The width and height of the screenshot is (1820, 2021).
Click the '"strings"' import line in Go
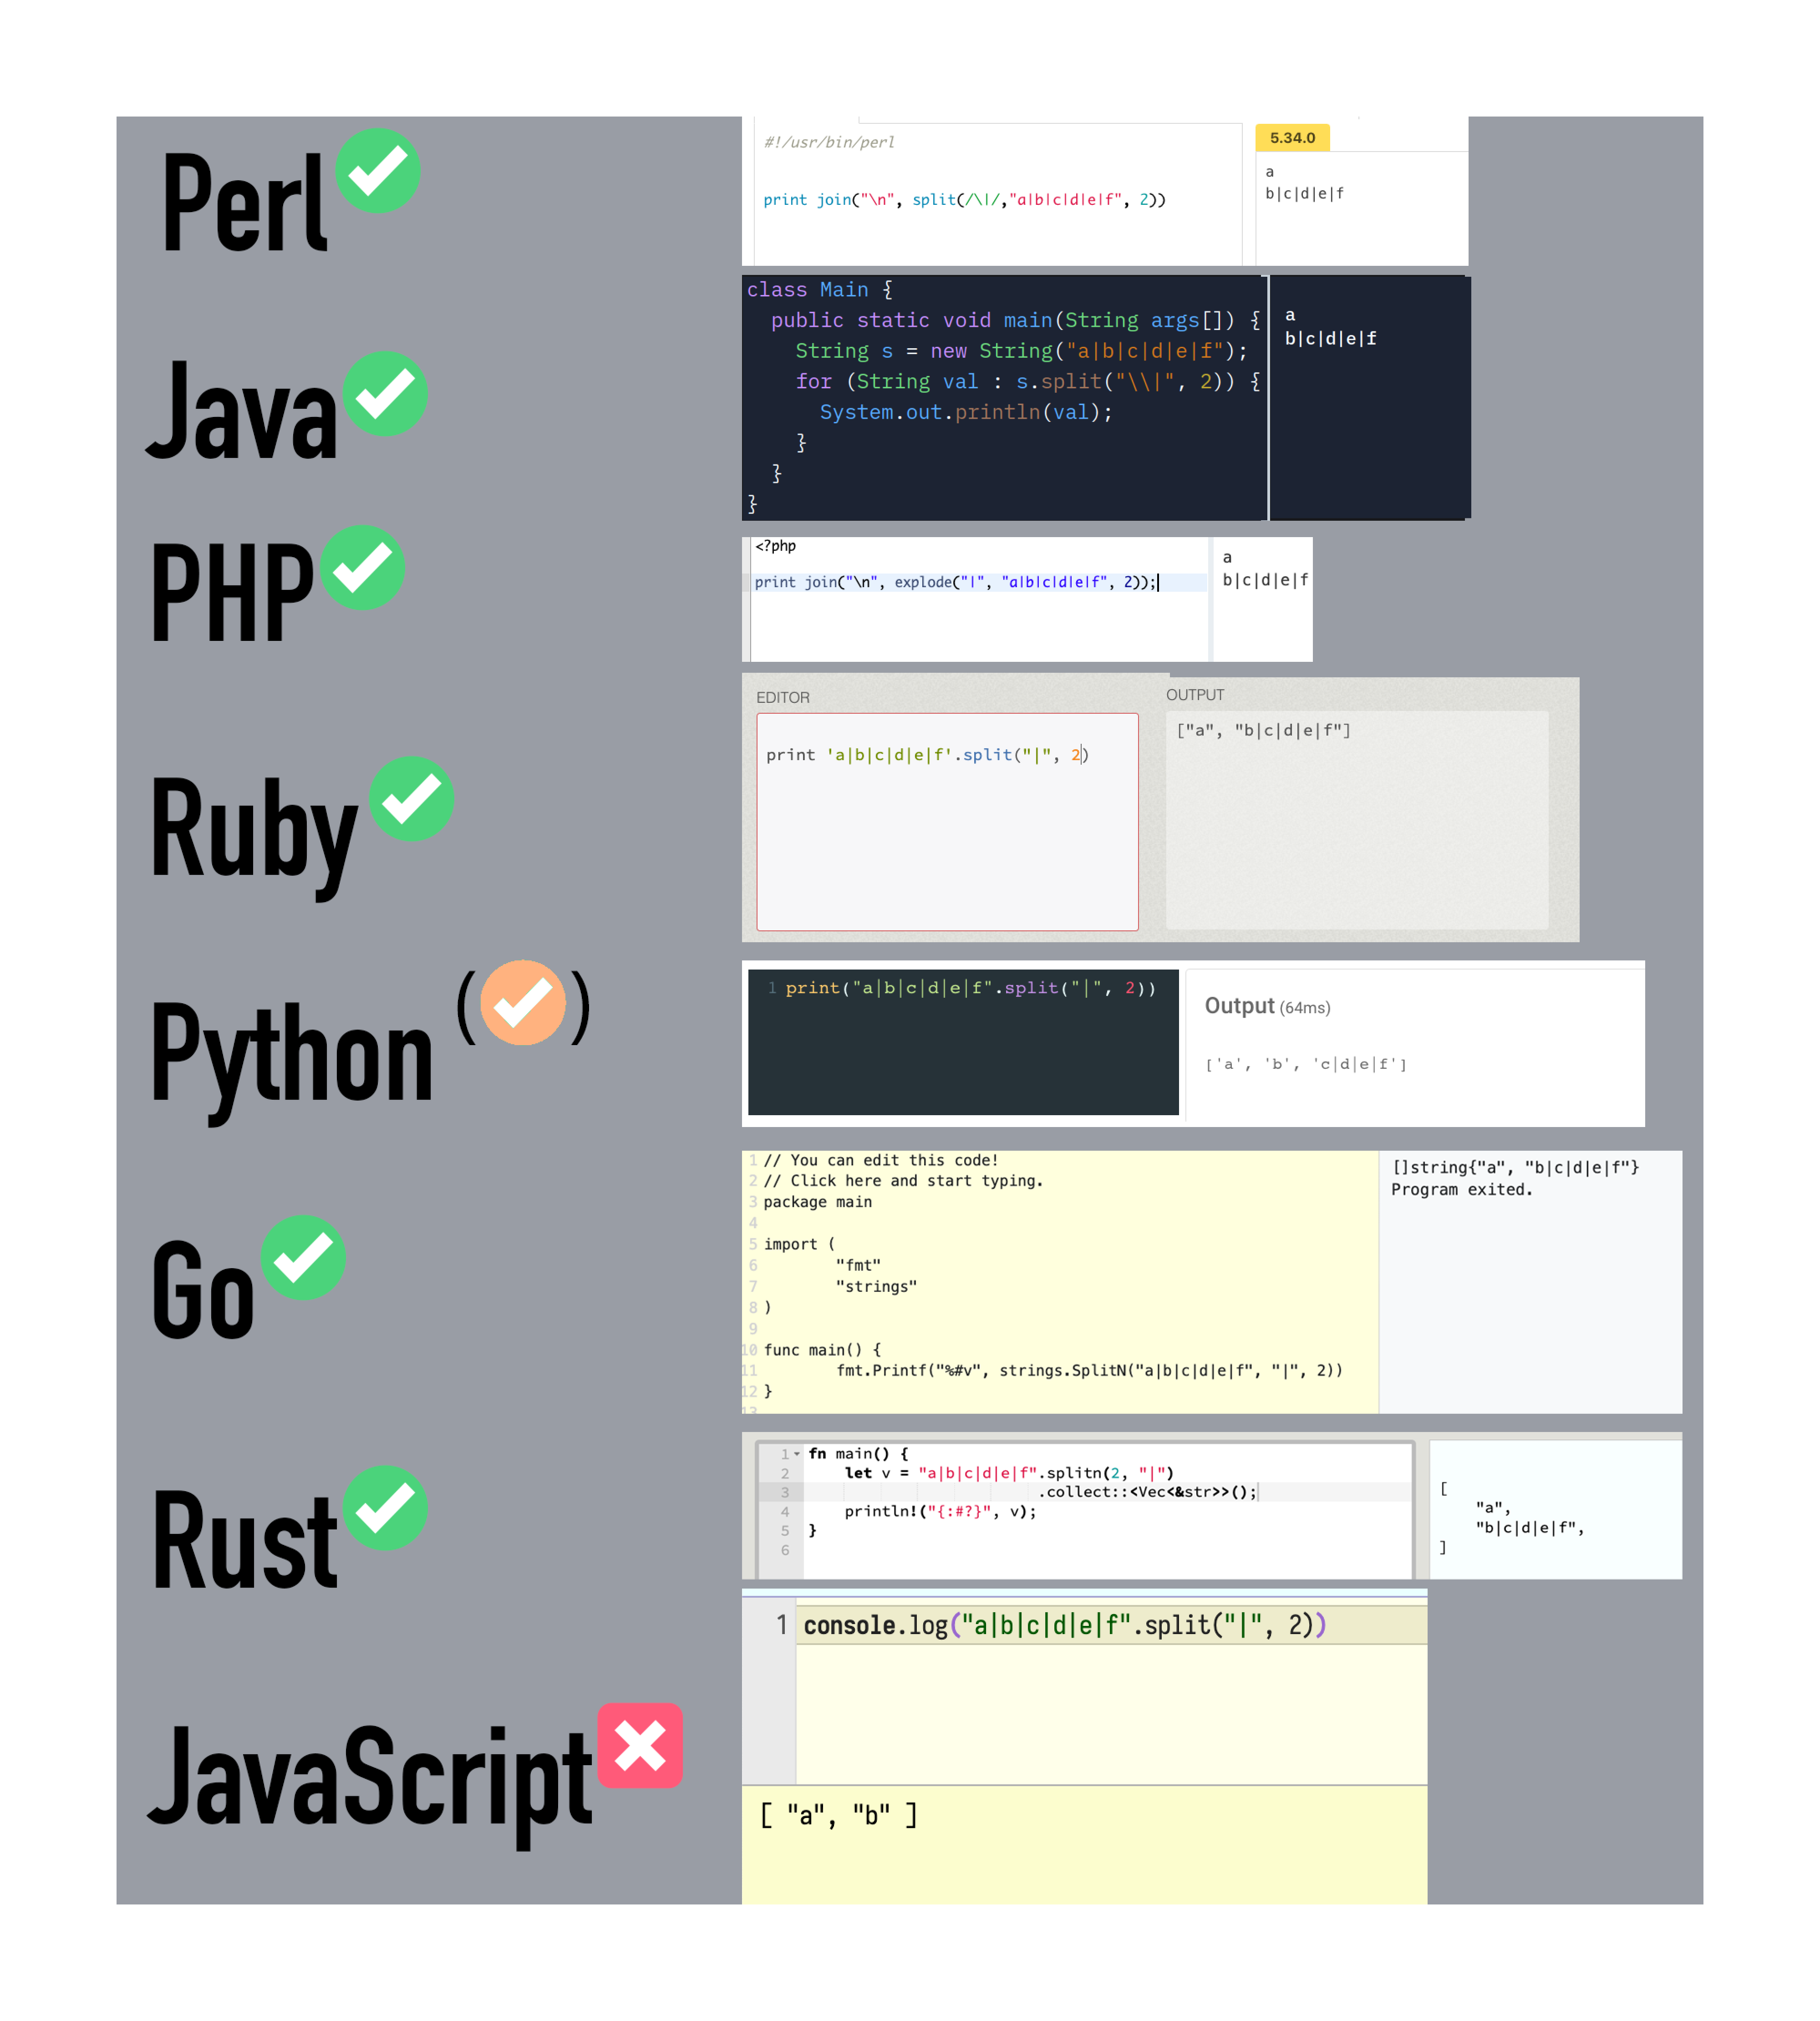click(876, 1286)
